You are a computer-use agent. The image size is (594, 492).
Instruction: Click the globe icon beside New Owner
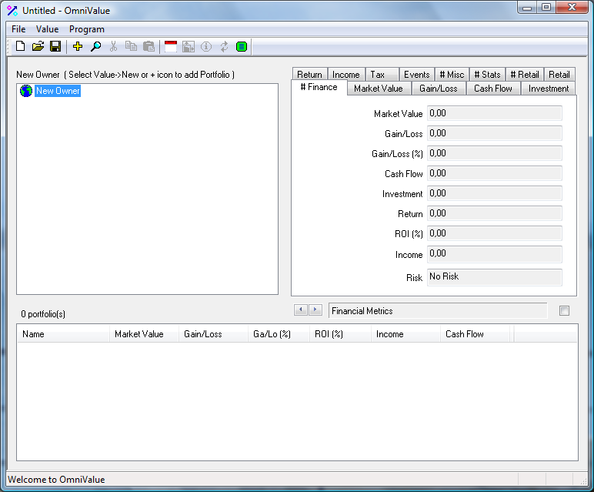point(26,91)
